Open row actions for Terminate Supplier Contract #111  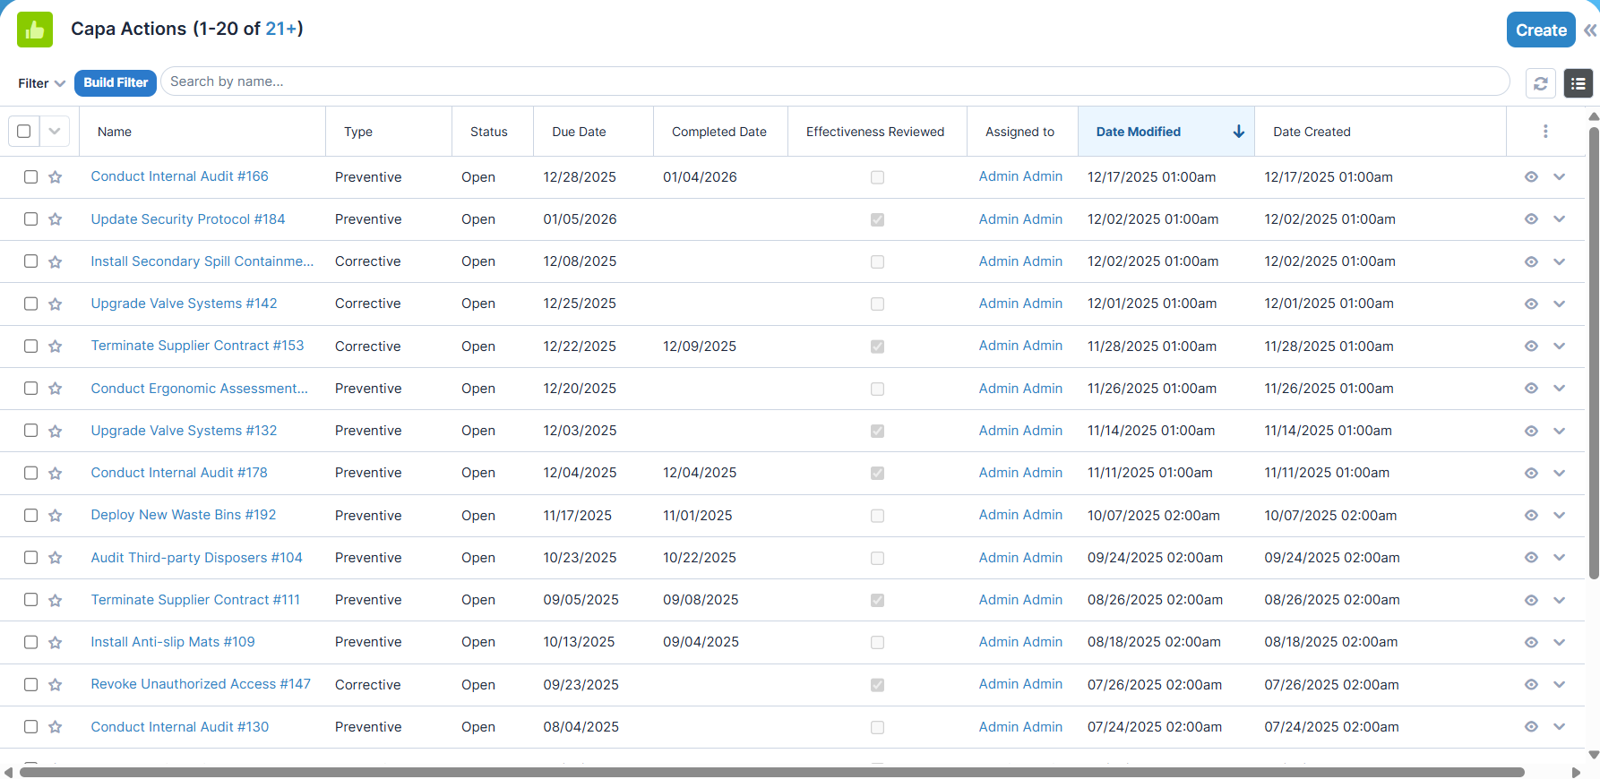click(x=1560, y=600)
